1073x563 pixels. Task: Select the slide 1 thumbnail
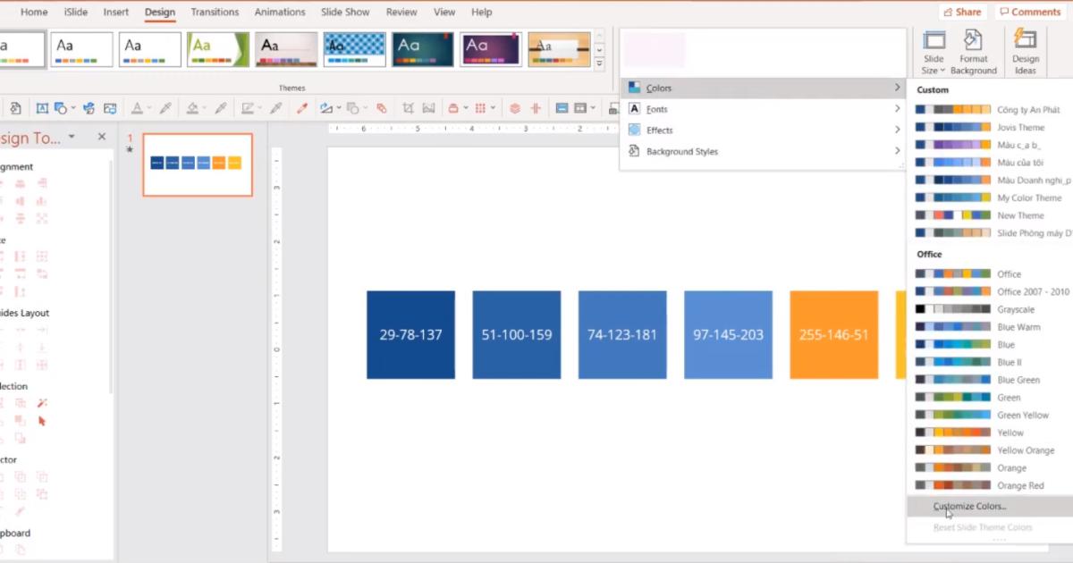tap(197, 165)
